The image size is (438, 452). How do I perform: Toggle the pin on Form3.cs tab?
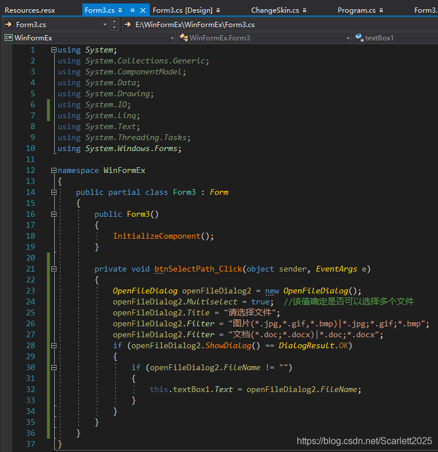[132, 10]
